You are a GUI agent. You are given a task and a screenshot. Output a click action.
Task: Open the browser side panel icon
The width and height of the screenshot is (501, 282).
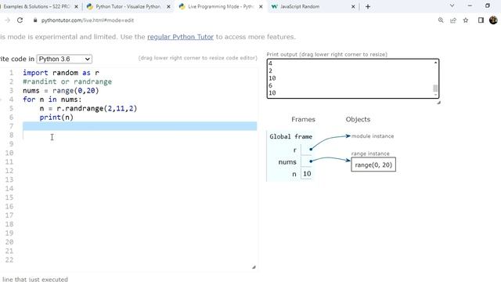click(481, 20)
